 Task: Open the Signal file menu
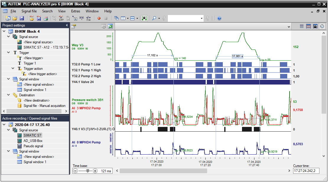coord(29,11)
